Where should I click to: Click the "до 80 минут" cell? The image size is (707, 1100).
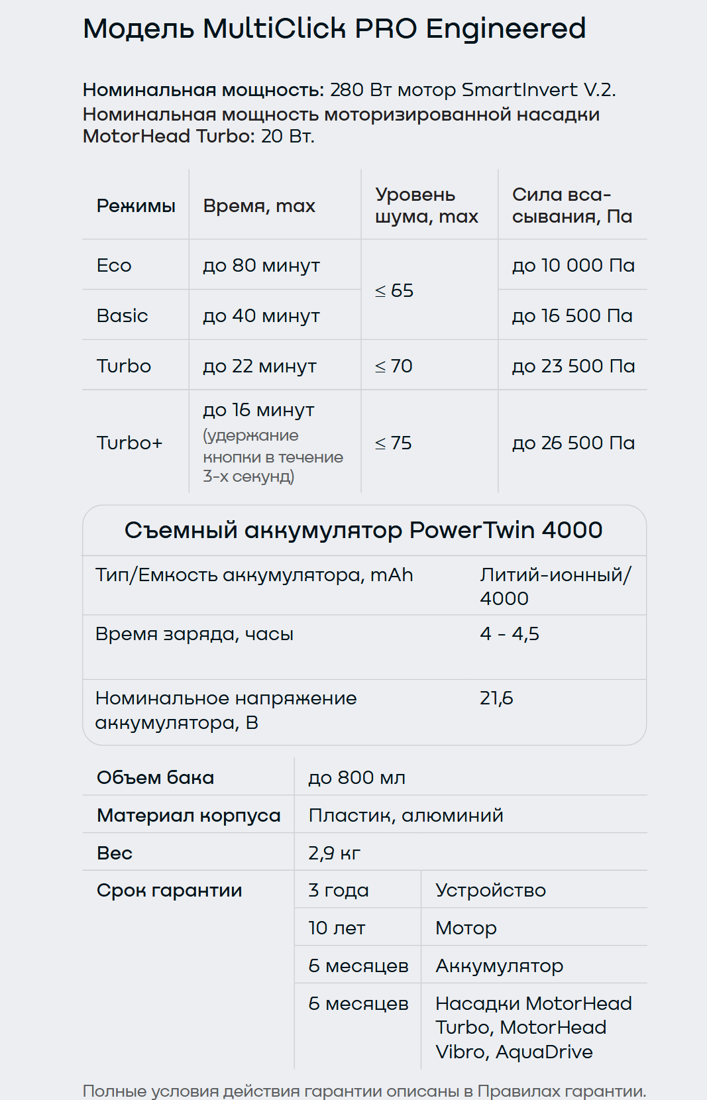point(261,266)
